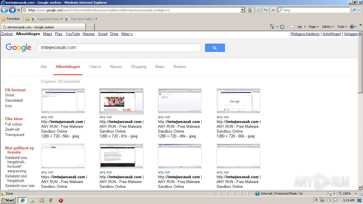The width and height of the screenshot is (363, 204).
Task: Click the Windows Start button
Action: pos(8,200)
